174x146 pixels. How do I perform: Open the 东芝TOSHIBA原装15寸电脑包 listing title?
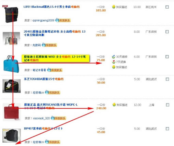(44, 79)
